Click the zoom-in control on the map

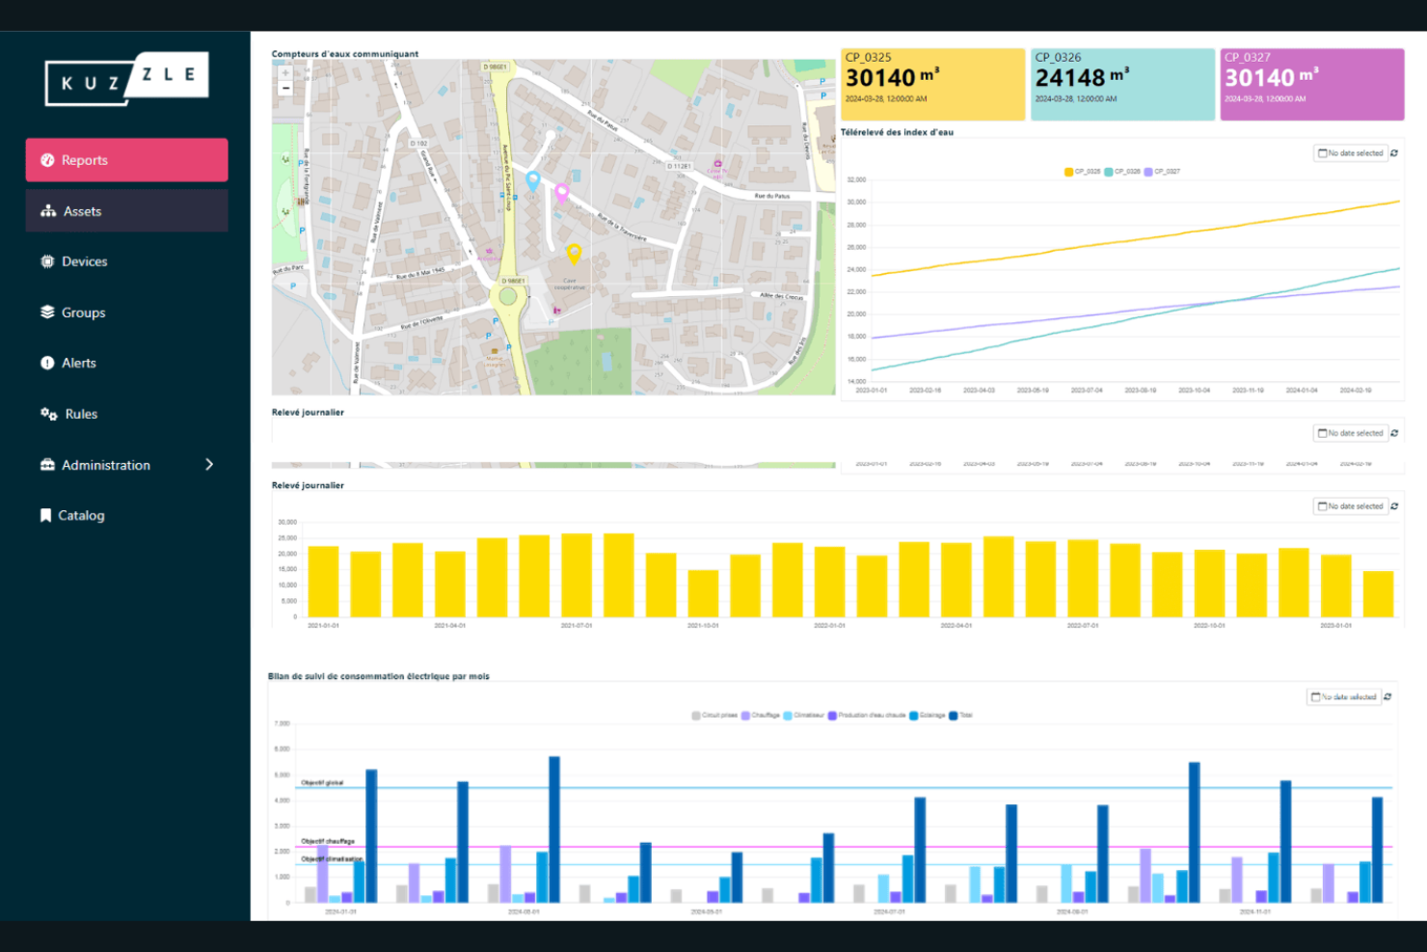pos(285,71)
